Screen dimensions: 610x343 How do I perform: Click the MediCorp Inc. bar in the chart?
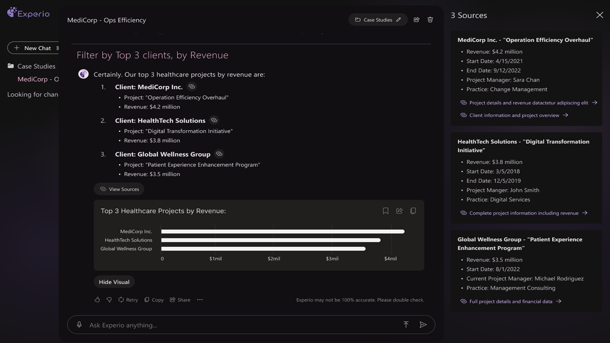pyautogui.click(x=283, y=232)
